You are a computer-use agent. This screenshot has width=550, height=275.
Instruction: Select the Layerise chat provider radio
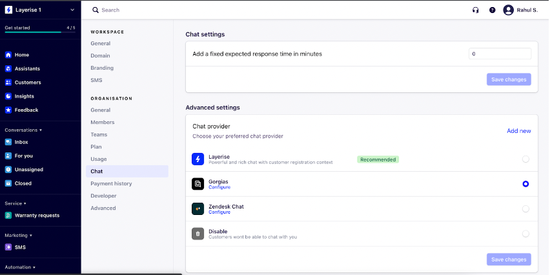[525, 159]
